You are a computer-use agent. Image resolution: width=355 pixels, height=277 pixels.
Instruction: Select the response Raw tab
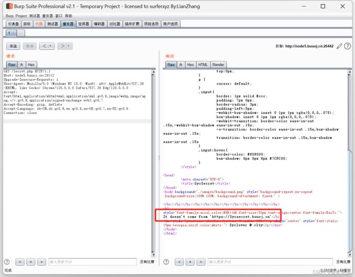(171, 65)
